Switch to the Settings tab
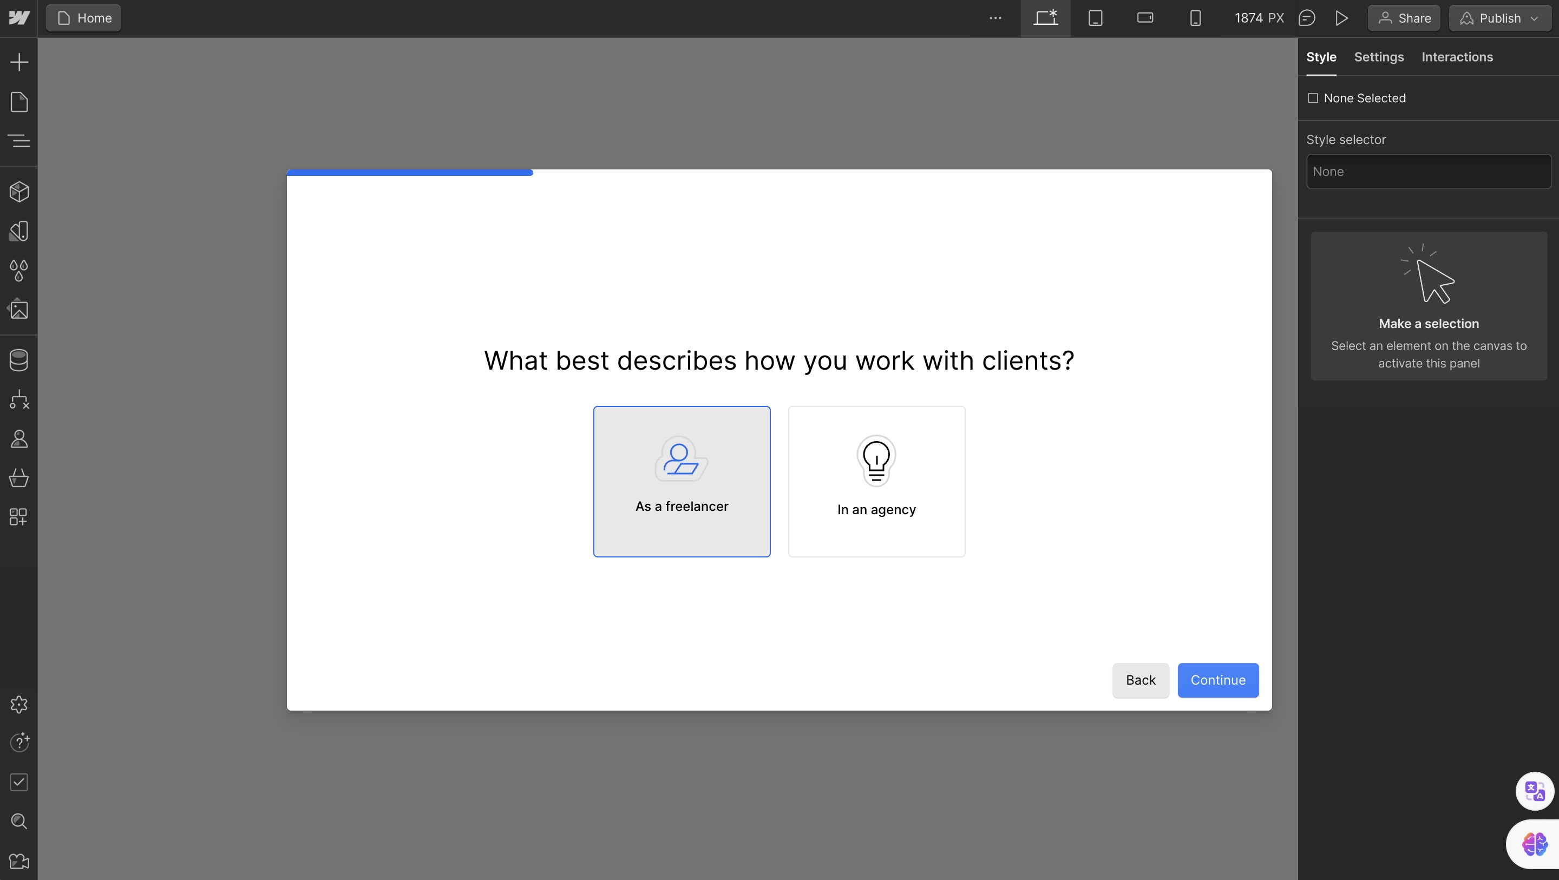 point(1378,57)
